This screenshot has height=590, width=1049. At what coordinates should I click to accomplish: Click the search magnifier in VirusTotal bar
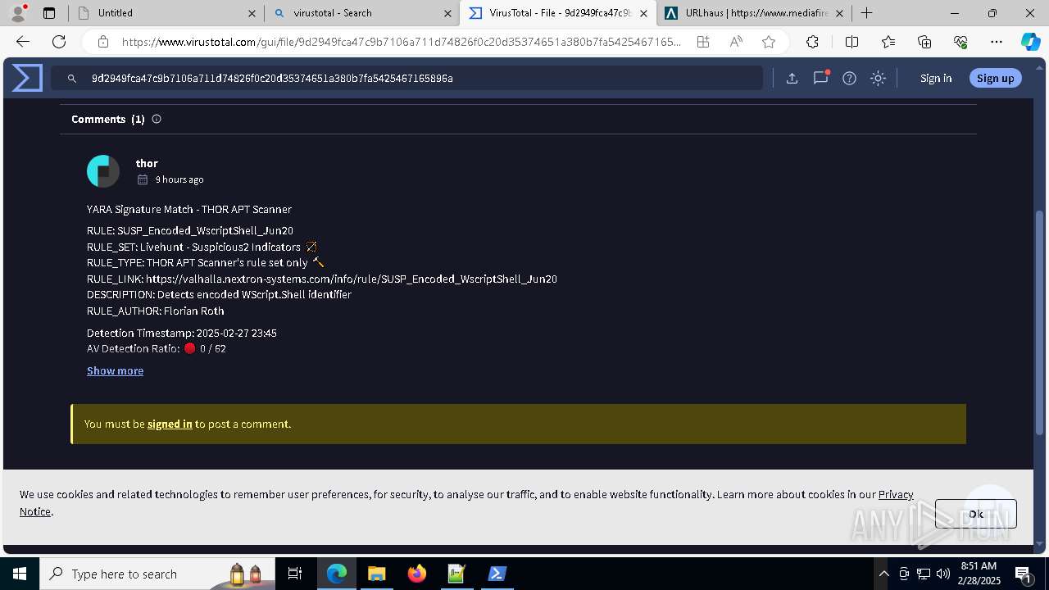click(x=72, y=78)
